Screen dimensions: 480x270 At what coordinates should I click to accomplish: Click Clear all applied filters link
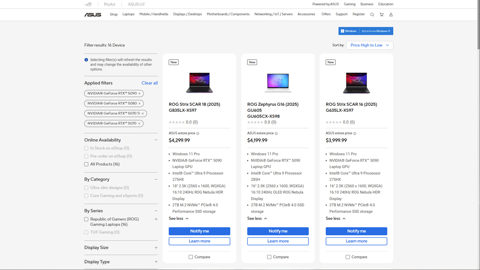(149, 83)
